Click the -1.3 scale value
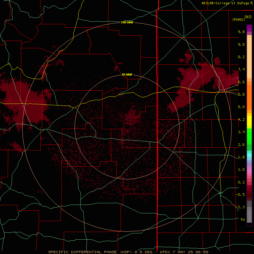Image resolution: width=254 pixels, height=254 pixels. tap(240, 207)
